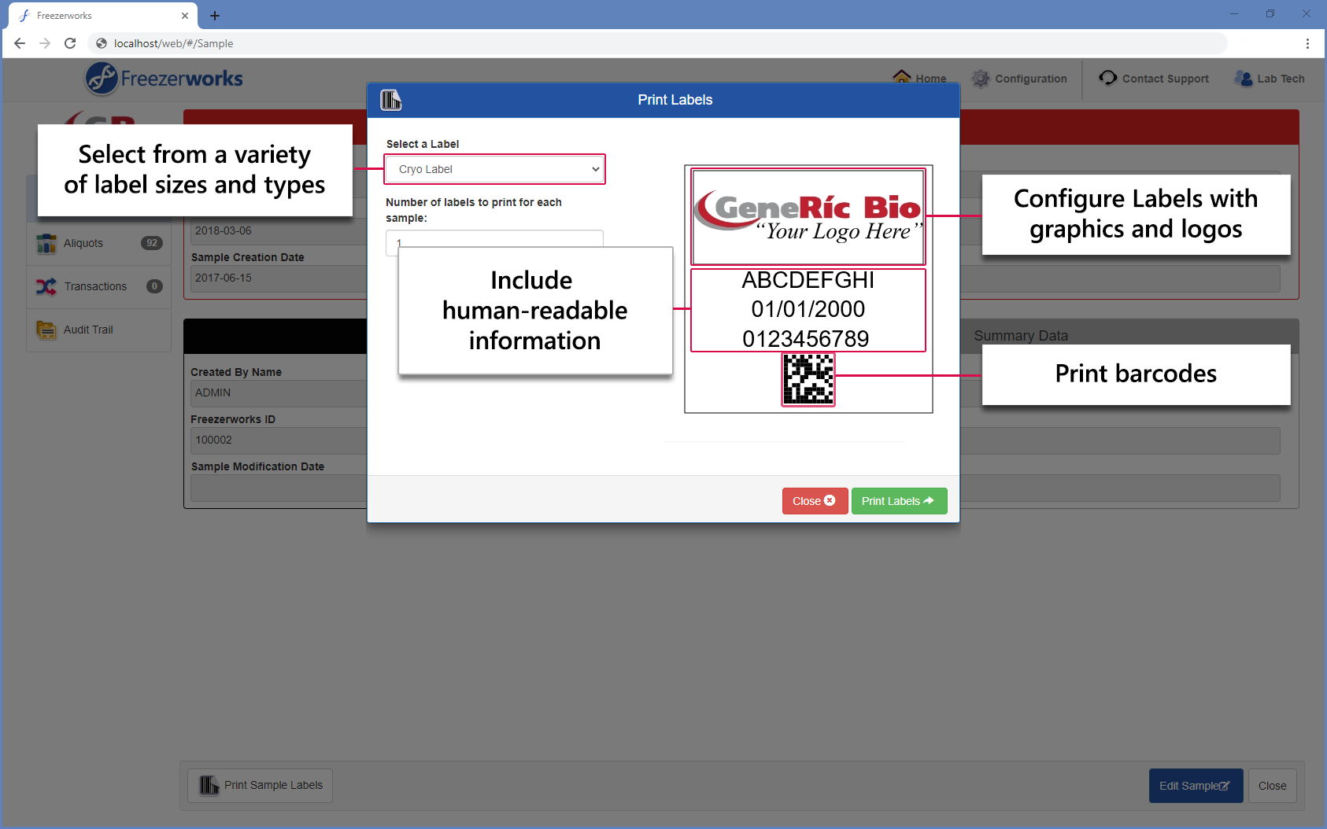Click the Freezerworks logo in the header
This screenshot has height=829, width=1327.
click(163, 78)
